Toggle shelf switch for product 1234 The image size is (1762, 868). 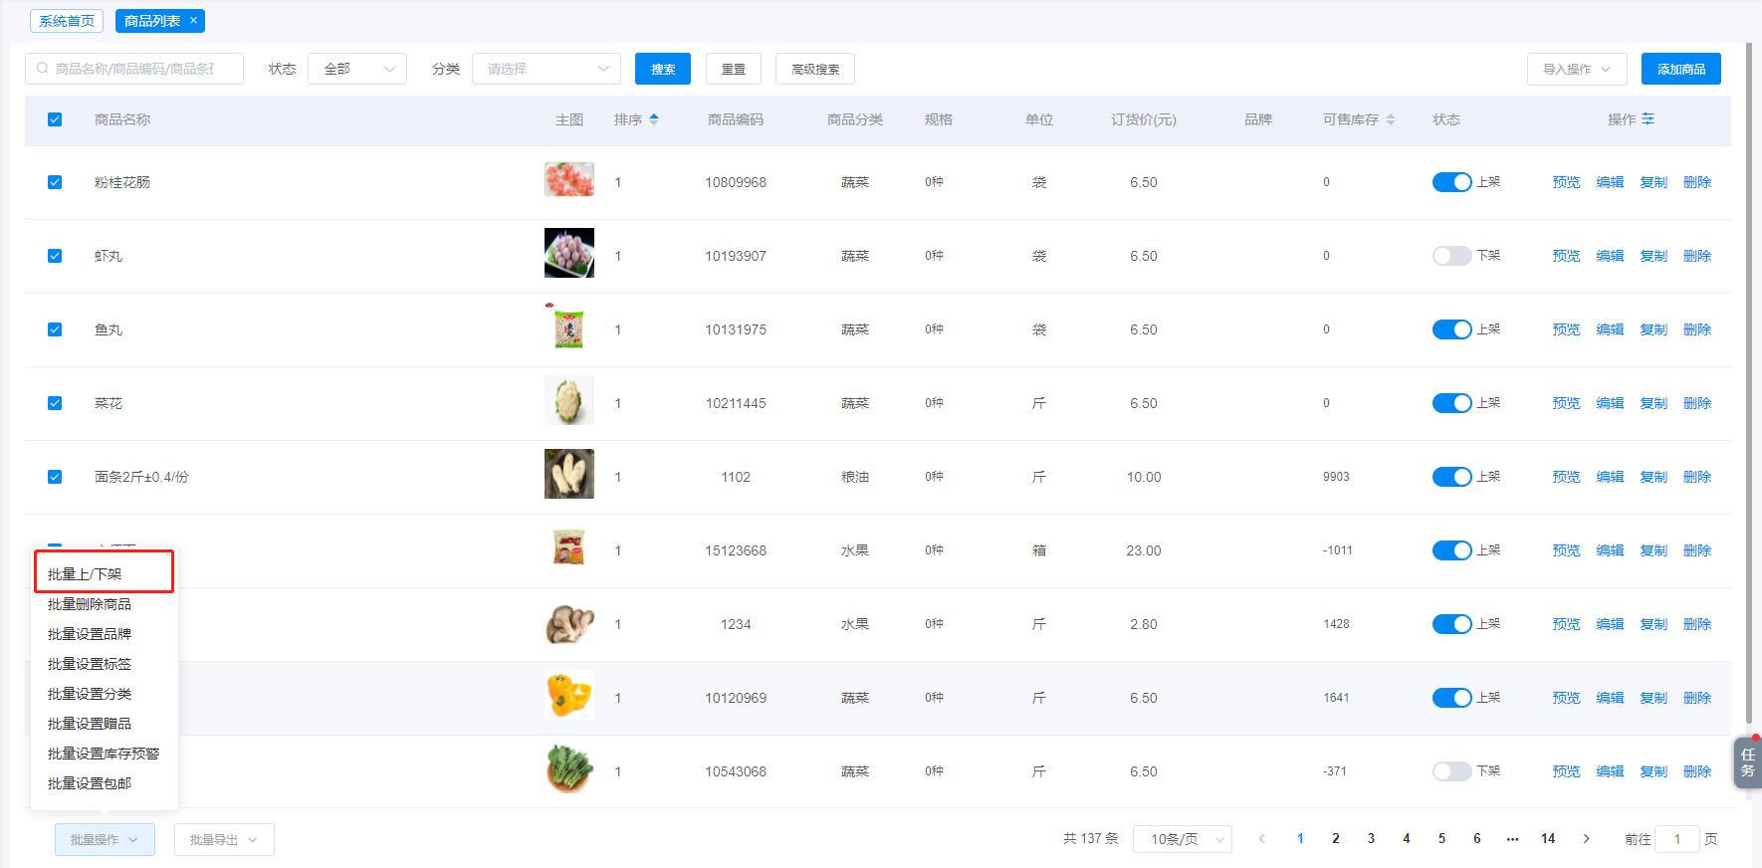click(x=1451, y=624)
